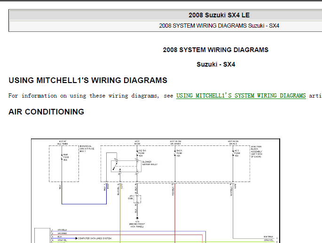Click the centered 'Suzuki - SX4' heading

coord(216,64)
